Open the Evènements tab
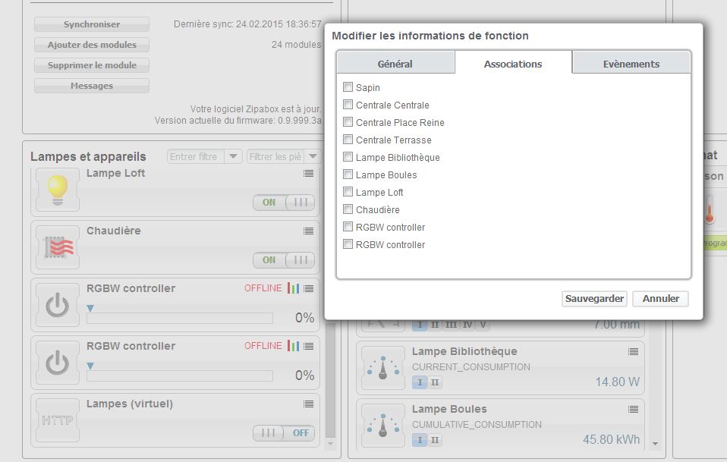The image size is (727, 462). pyautogui.click(x=631, y=64)
